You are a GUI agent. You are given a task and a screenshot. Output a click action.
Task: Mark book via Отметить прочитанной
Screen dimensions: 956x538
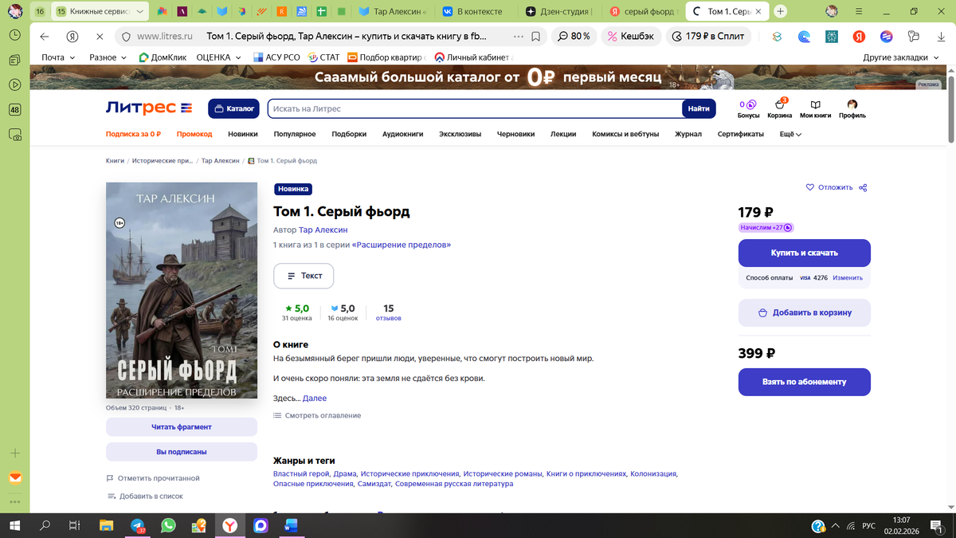[x=153, y=478]
